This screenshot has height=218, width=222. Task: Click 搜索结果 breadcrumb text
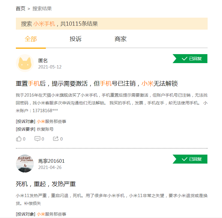coord(42,8)
